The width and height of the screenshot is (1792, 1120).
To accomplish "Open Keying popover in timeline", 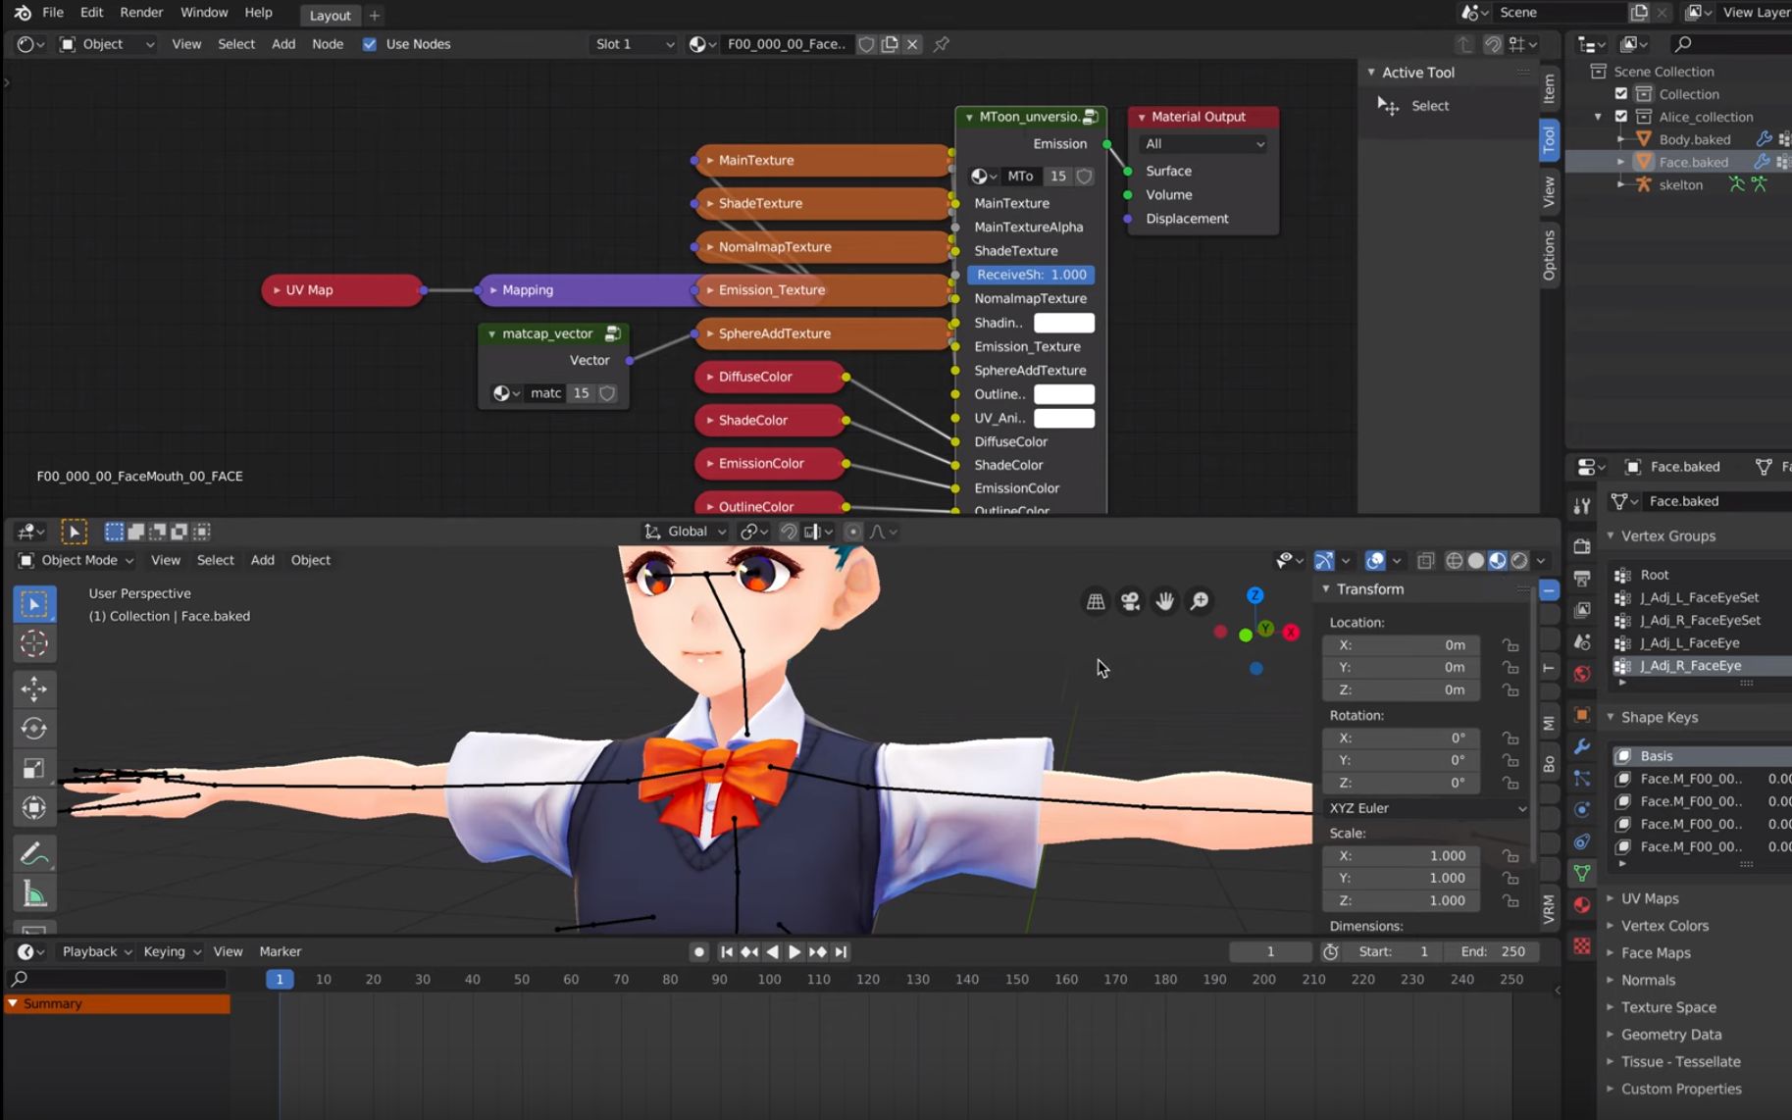I will tap(172, 952).
